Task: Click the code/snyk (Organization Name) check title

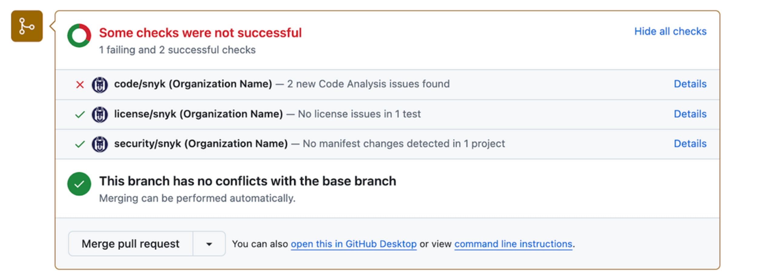Action: click(x=193, y=84)
